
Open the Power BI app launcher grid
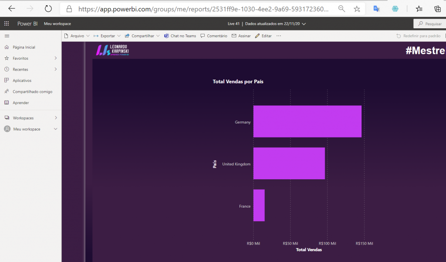(x=6, y=24)
